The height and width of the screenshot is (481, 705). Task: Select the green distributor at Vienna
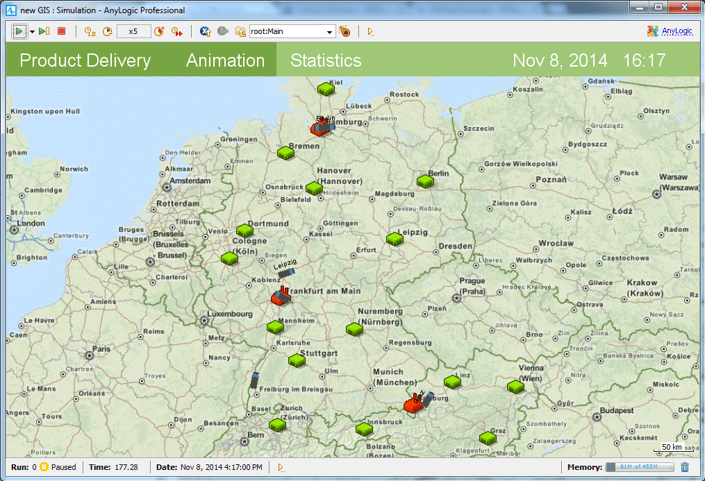coord(515,386)
